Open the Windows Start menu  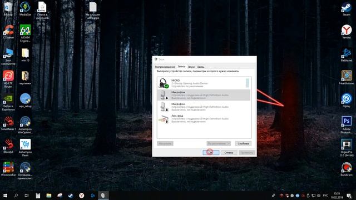pos(5,196)
